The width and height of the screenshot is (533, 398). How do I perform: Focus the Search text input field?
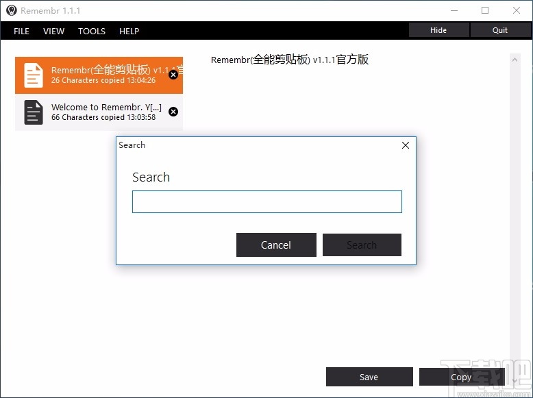coord(267,202)
